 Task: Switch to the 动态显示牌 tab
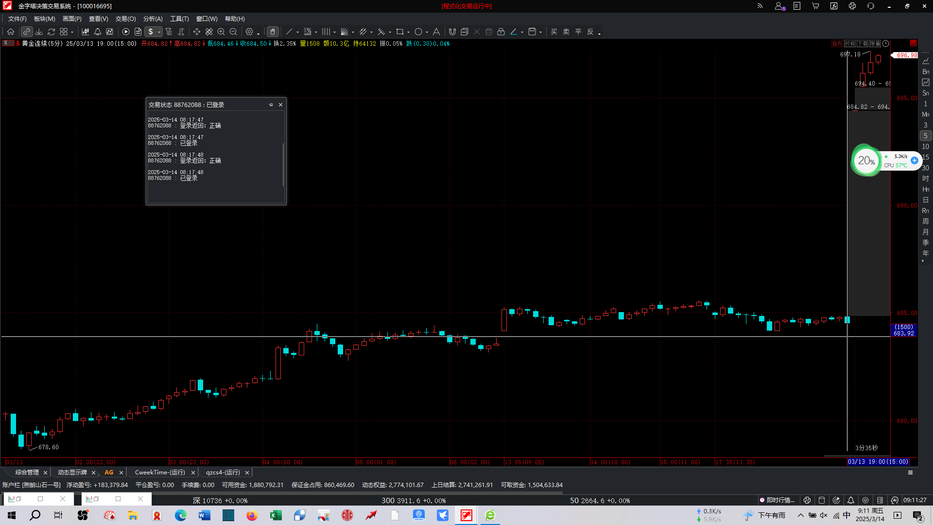point(72,472)
